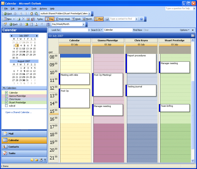Open the Look for field dropdown

coord(89,30)
